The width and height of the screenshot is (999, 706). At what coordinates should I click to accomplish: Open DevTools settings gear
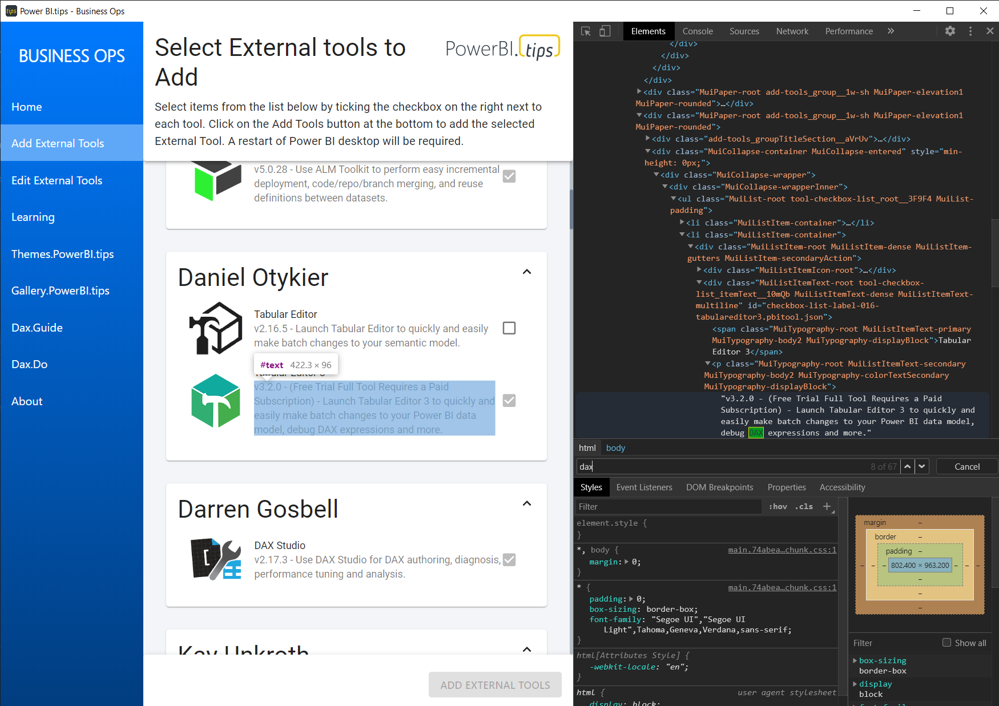[950, 31]
